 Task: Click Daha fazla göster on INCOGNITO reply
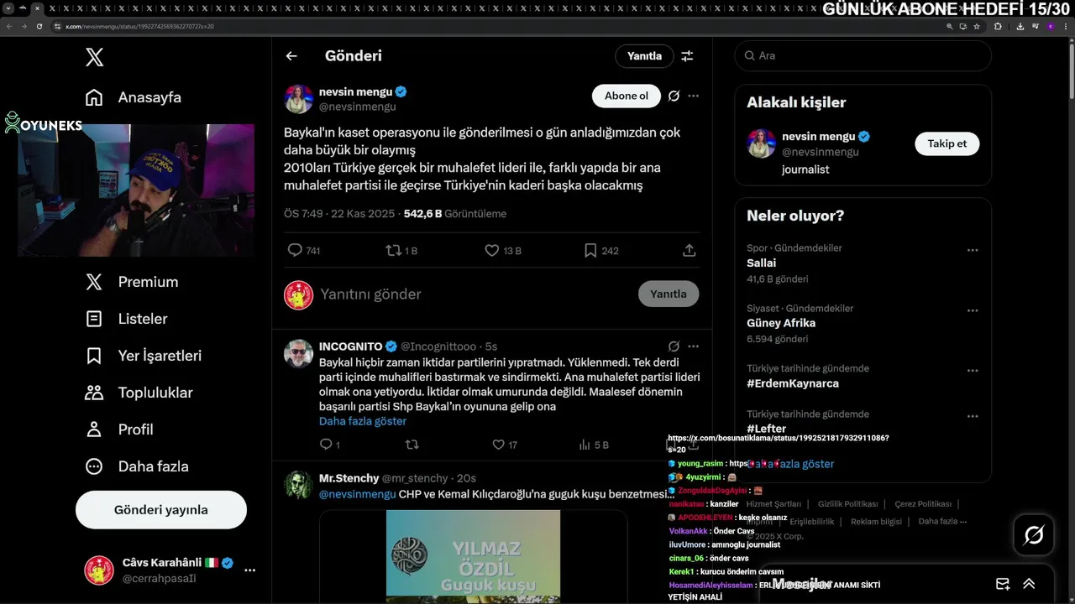coord(363,421)
